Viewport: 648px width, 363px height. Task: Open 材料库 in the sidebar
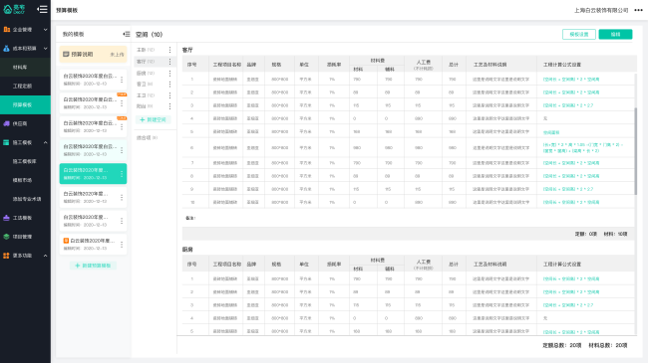tap(25, 68)
